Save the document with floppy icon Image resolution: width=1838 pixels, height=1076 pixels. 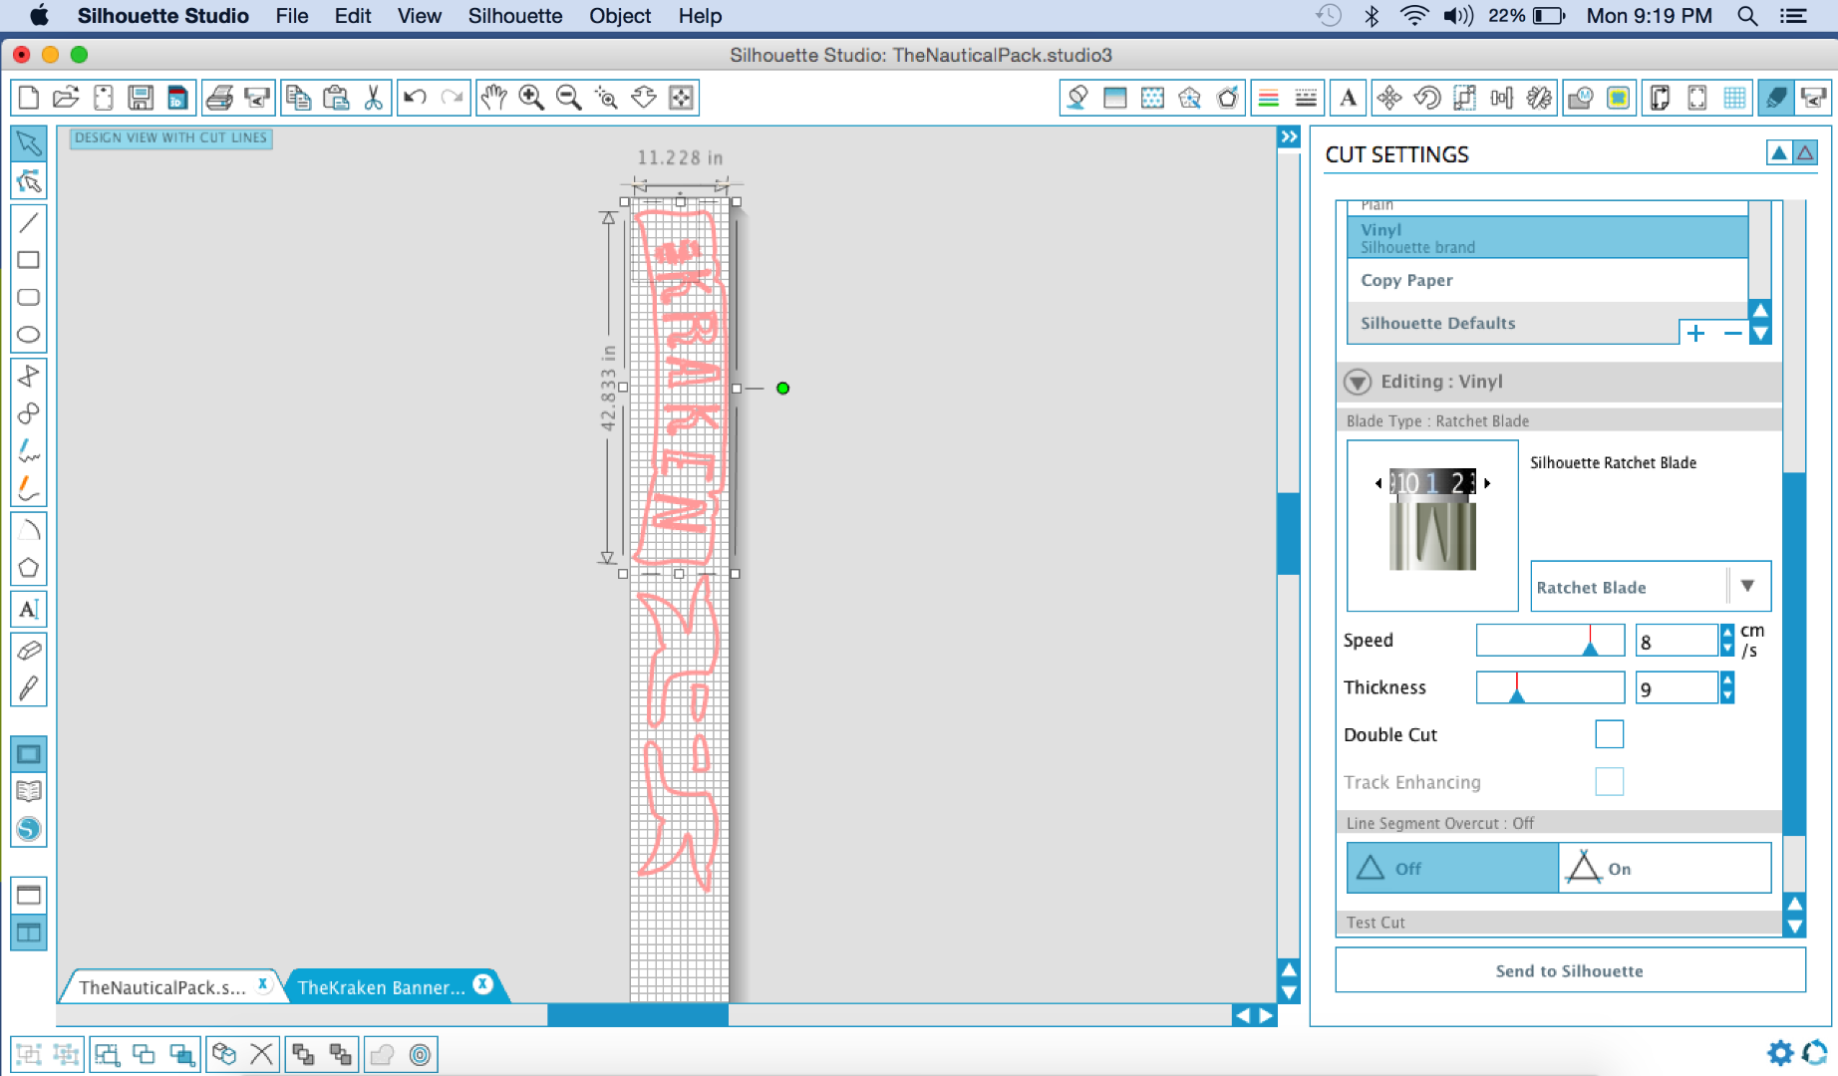click(x=141, y=98)
